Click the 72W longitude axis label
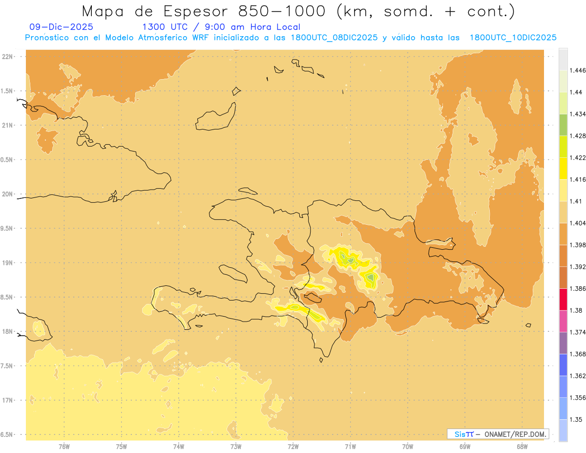This screenshot has width=586, height=453. tap(293, 447)
